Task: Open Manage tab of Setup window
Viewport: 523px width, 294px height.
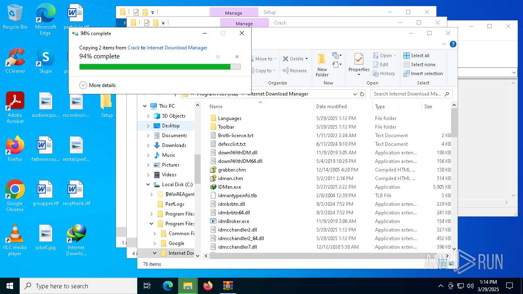Action: tap(234, 12)
